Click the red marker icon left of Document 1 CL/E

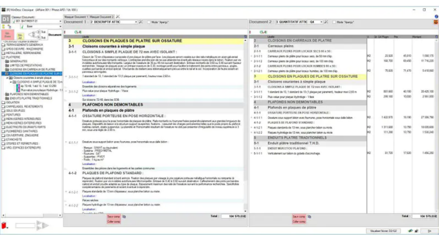(65, 32)
